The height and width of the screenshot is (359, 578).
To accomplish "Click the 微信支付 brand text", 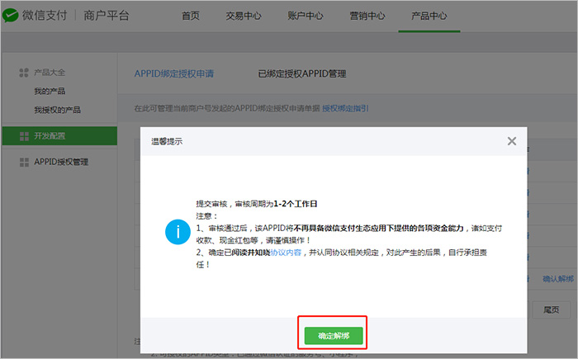I will tap(45, 16).
